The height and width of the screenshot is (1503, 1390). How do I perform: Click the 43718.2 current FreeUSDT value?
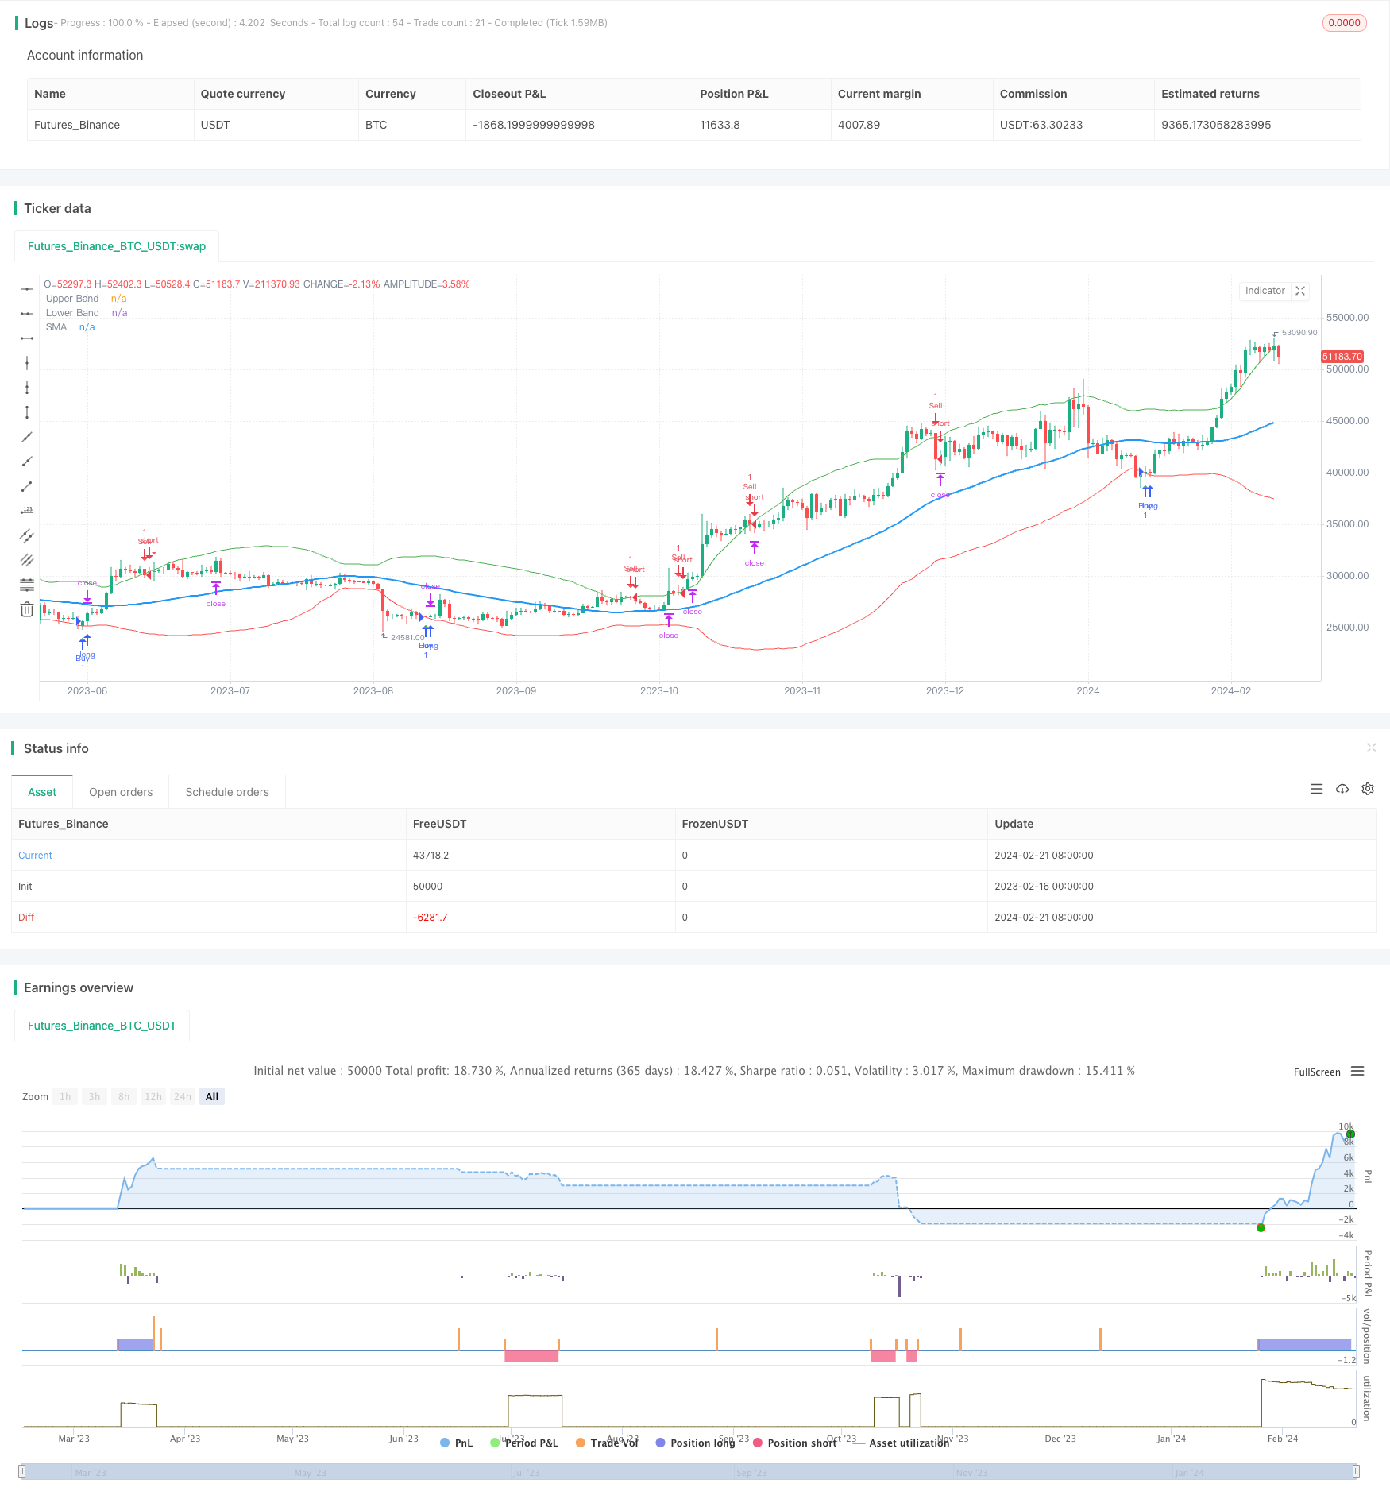point(431,856)
